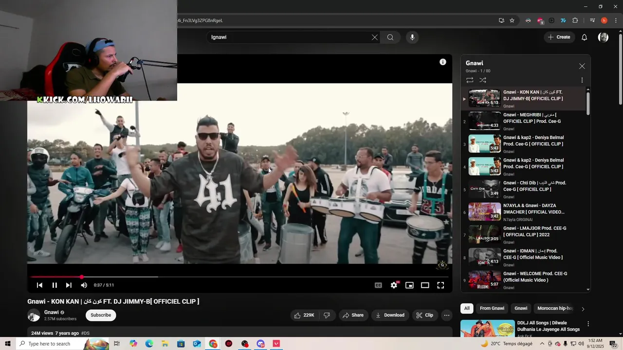Click the #DS hashtag link
The height and width of the screenshot is (350, 623).
point(85,333)
